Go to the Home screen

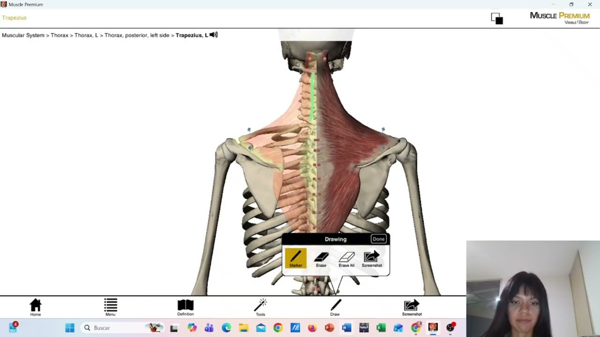pos(36,308)
